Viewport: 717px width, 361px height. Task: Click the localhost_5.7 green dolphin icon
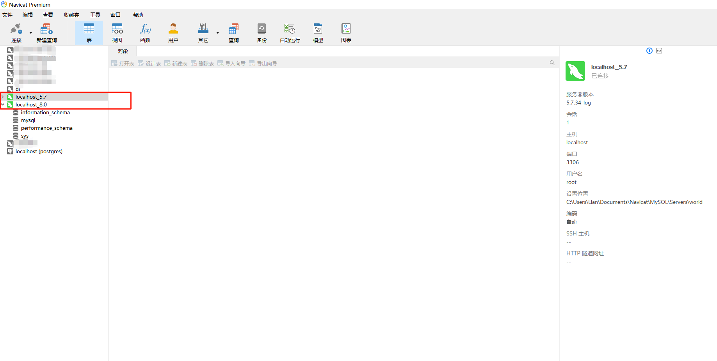(10, 97)
